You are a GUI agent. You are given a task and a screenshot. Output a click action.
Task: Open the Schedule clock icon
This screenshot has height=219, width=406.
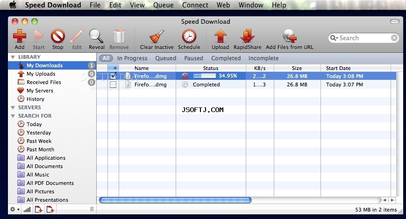pos(189,36)
